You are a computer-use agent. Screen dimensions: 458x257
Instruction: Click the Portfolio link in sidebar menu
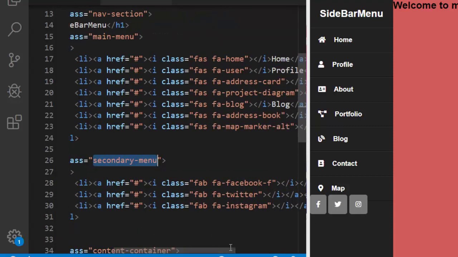348,114
